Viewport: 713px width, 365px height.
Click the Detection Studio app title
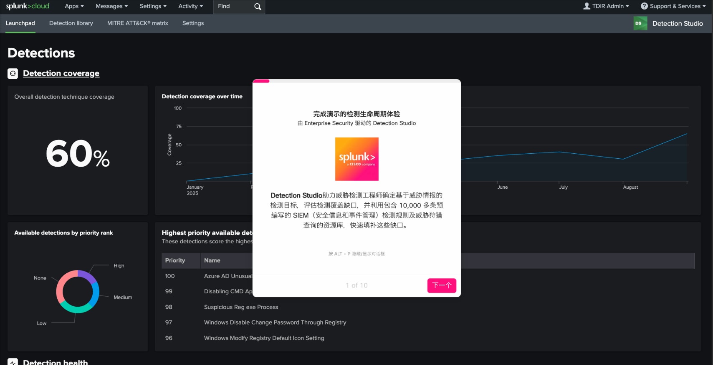(678, 24)
